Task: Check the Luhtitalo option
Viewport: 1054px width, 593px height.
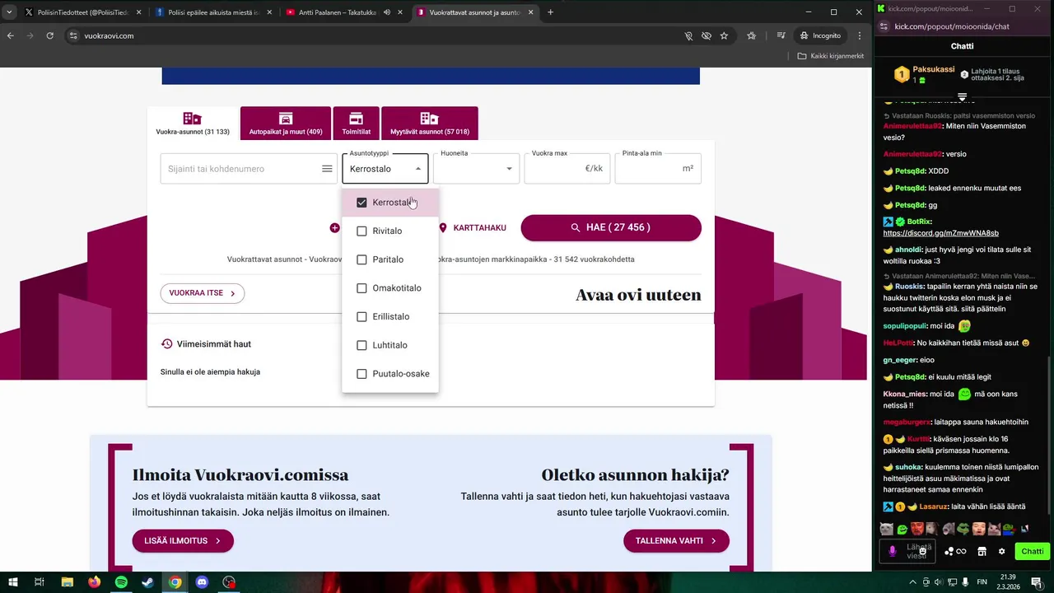Action: point(361,345)
